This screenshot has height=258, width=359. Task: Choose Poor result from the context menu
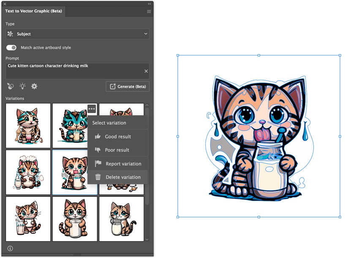[117, 150]
